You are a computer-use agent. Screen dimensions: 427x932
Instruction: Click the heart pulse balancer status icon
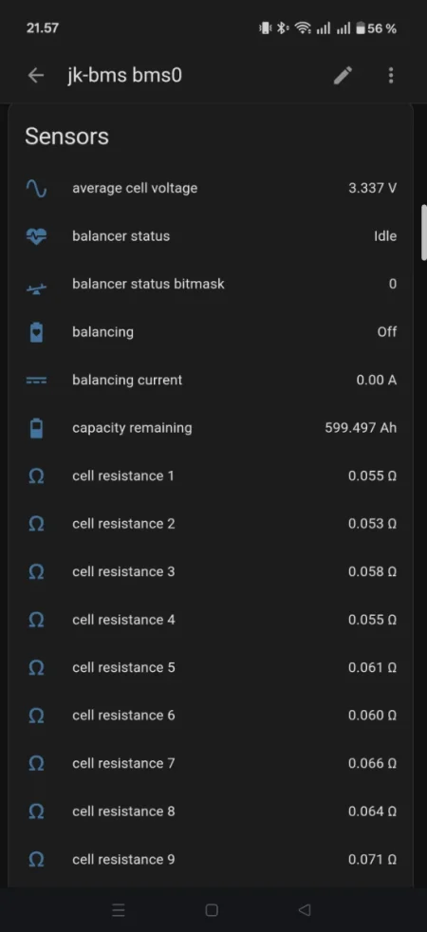coord(36,236)
